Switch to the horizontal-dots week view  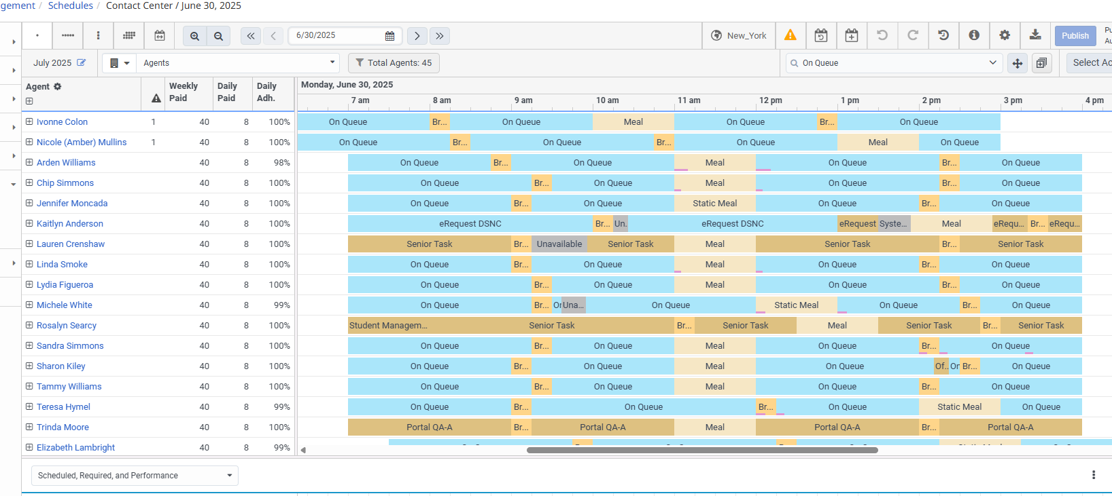point(68,36)
